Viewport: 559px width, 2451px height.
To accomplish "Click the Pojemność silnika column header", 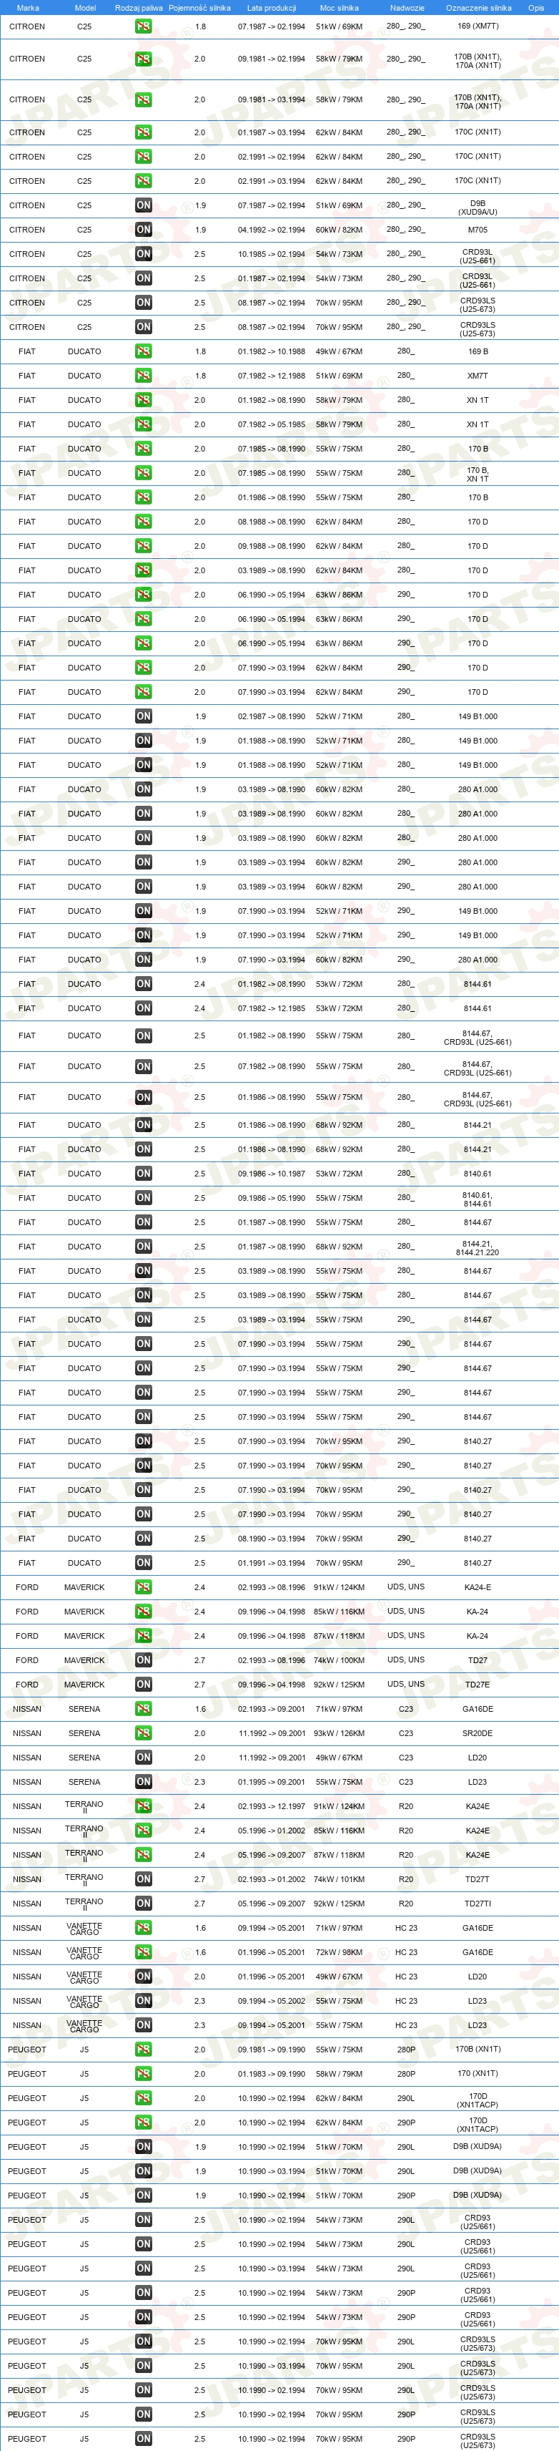I will pos(199,8).
